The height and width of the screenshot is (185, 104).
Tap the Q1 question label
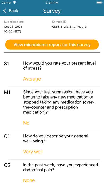point(7,137)
